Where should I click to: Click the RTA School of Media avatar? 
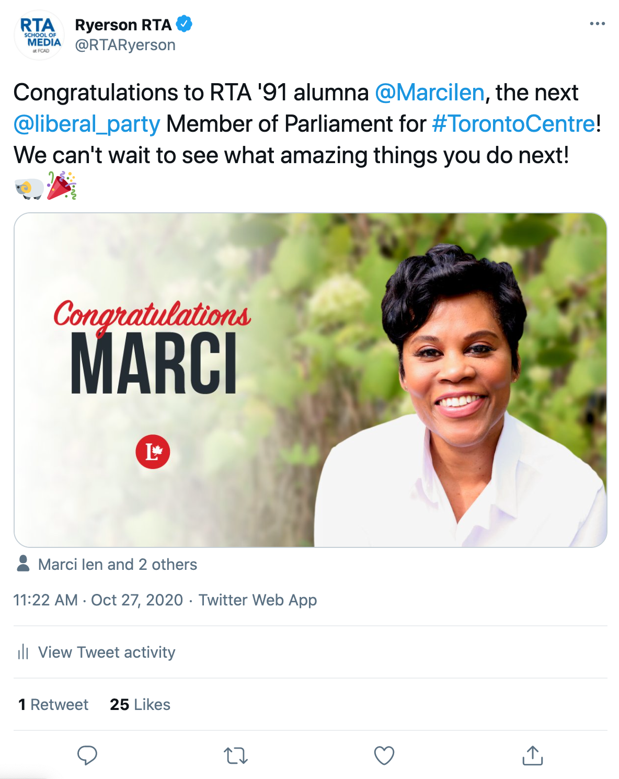(x=39, y=35)
